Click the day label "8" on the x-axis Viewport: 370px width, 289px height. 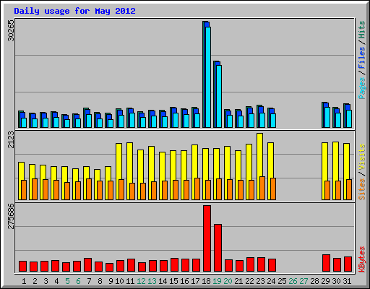click(100, 281)
